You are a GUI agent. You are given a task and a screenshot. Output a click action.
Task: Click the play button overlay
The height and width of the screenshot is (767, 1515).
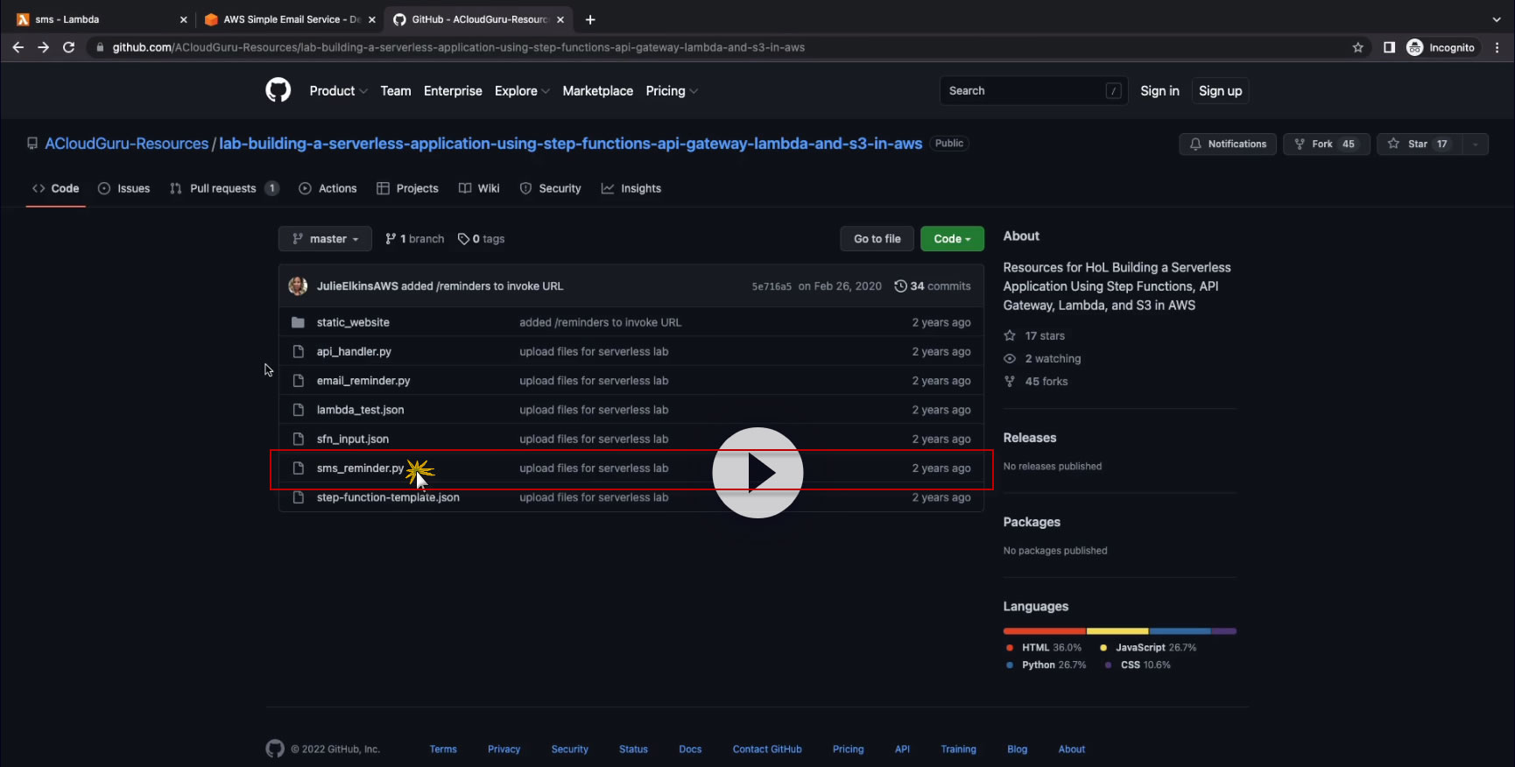point(757,473)
